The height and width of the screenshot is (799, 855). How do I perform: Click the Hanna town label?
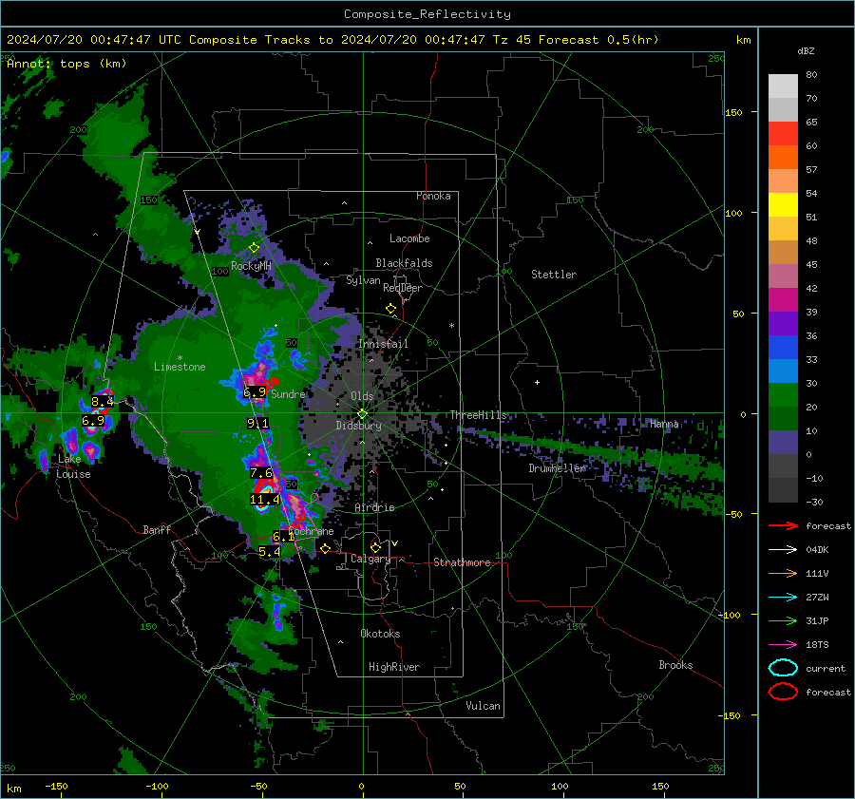664,424
